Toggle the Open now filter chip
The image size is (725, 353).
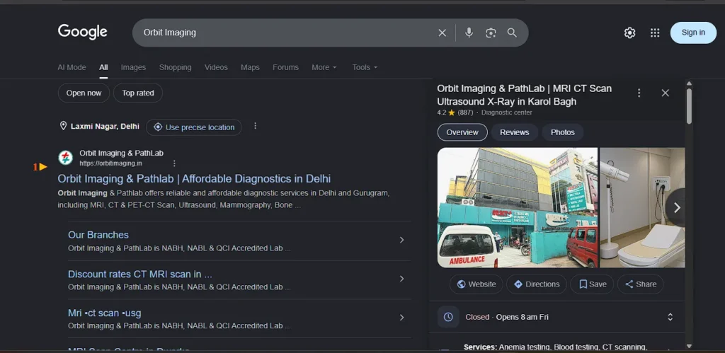84,93
